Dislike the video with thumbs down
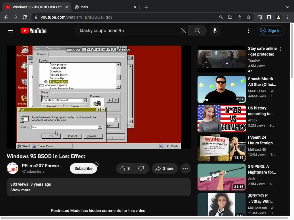The width and height of the screenshot is (294, 220). click(x=141, y=168)
